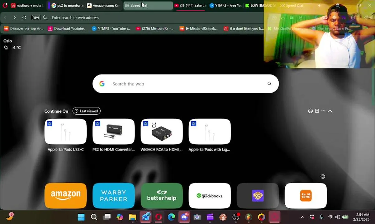Click magnifier icon in web search box
The height and width of the screenshot is (224, 375).
point(269,84)
